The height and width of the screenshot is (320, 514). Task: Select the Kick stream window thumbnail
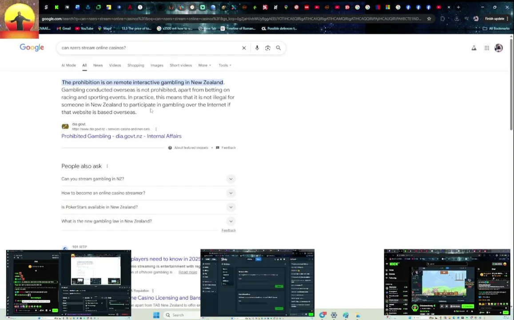[447, 283]
